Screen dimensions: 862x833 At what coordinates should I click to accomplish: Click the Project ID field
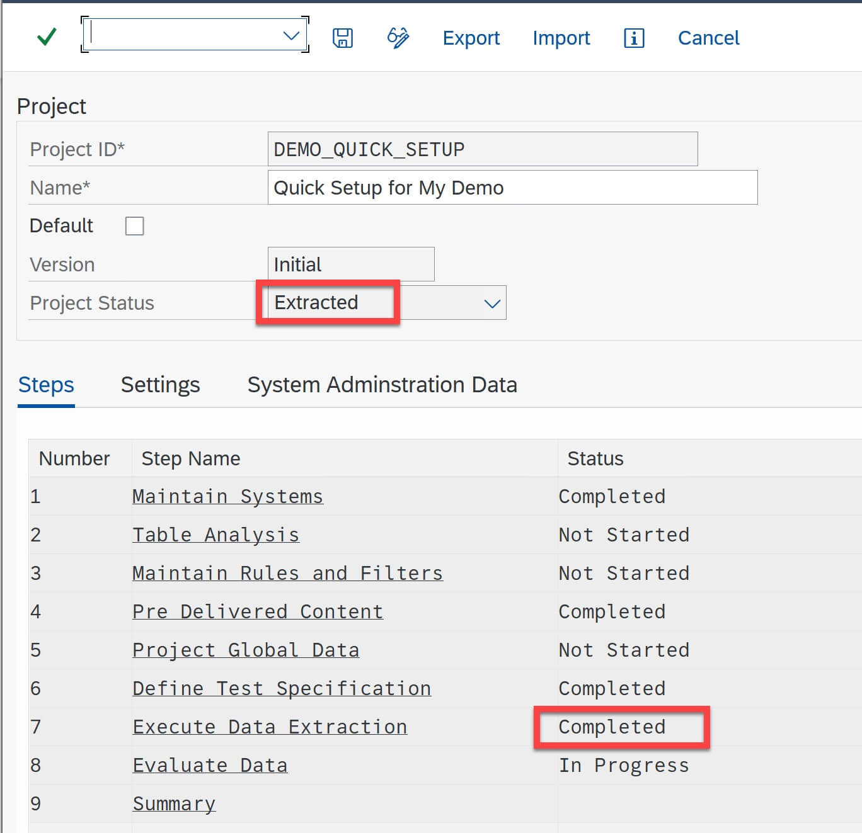482,149
